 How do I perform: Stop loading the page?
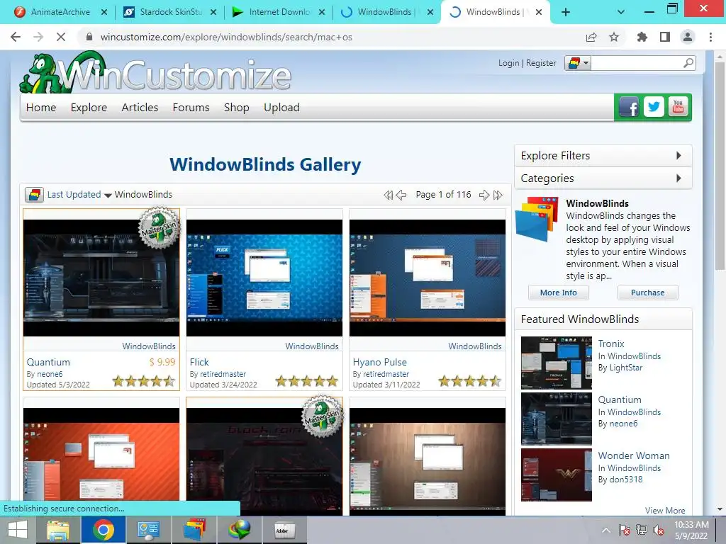(61, 37)
